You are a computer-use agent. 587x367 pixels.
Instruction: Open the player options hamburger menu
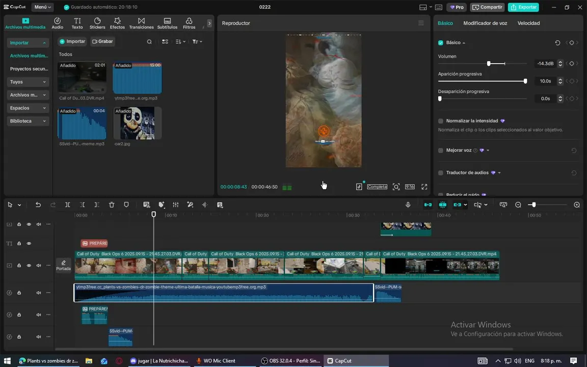tap(421, 23)
